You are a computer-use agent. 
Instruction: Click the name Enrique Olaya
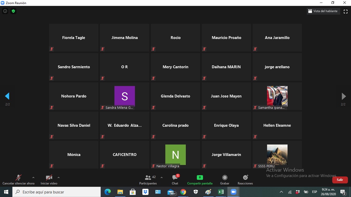pyautogui.click(x=226, y=125)
